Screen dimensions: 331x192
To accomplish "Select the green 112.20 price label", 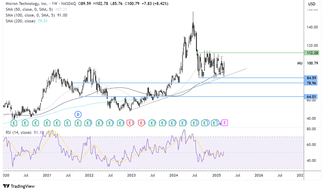I will click(x=311, y=53).
